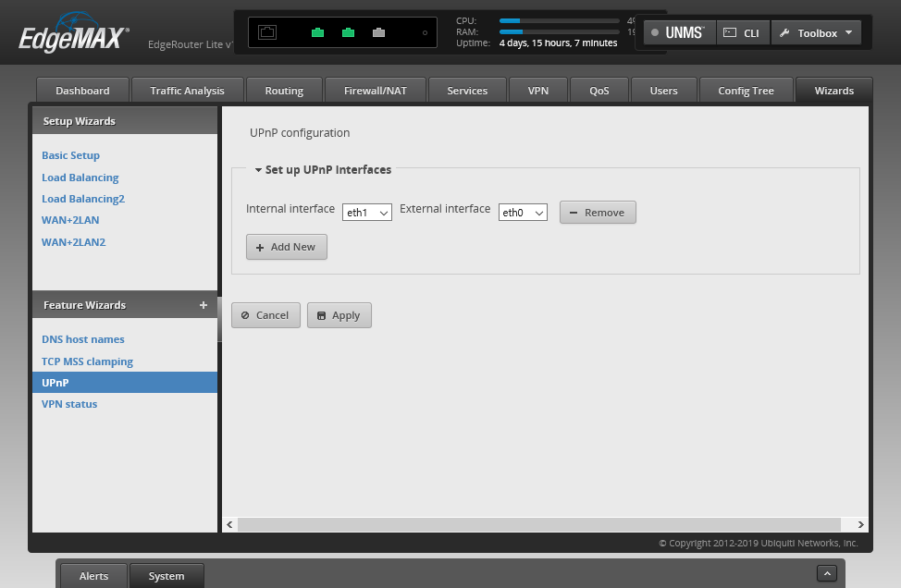This screenshot has width=901, height=588.
Task: Apply the UPnP configuration
Action: (x=339, y=315)
